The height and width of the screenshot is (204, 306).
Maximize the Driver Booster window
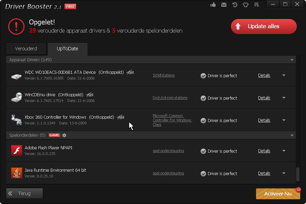[285, 4]
